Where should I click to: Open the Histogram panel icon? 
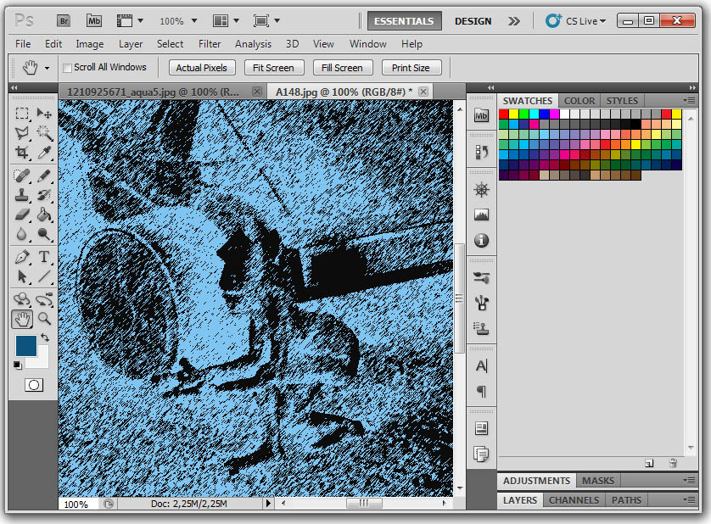(x=481, y=215)
